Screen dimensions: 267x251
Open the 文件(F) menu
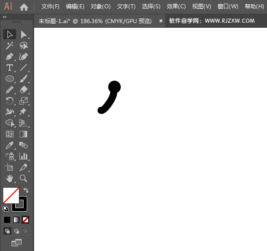pyautogui.click(x=50, y=6)
